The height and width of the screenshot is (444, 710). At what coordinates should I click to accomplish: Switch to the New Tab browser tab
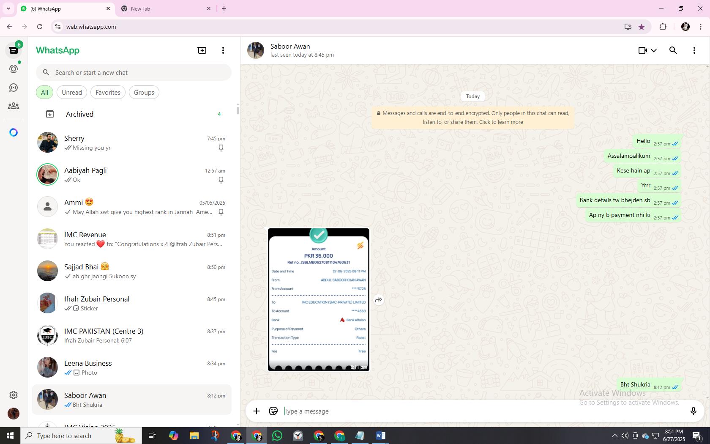[166, 8]
